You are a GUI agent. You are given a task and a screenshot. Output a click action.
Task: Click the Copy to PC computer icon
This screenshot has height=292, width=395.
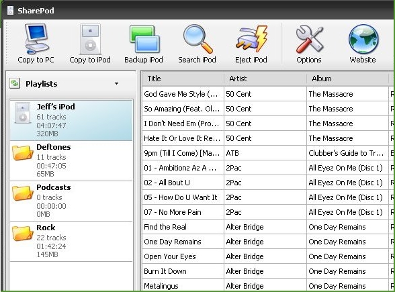coord(36,39)
